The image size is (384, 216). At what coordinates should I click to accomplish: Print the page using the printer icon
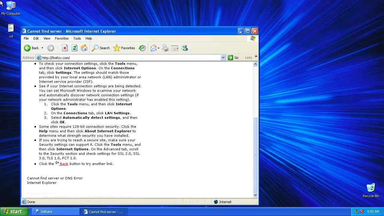click(165, 48)
